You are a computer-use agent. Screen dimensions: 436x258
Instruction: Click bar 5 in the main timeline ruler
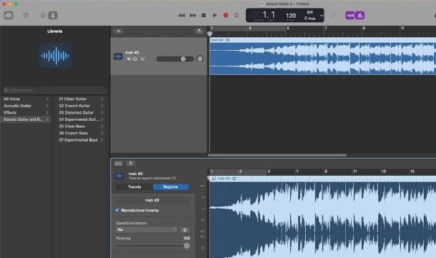click(288, 29)
